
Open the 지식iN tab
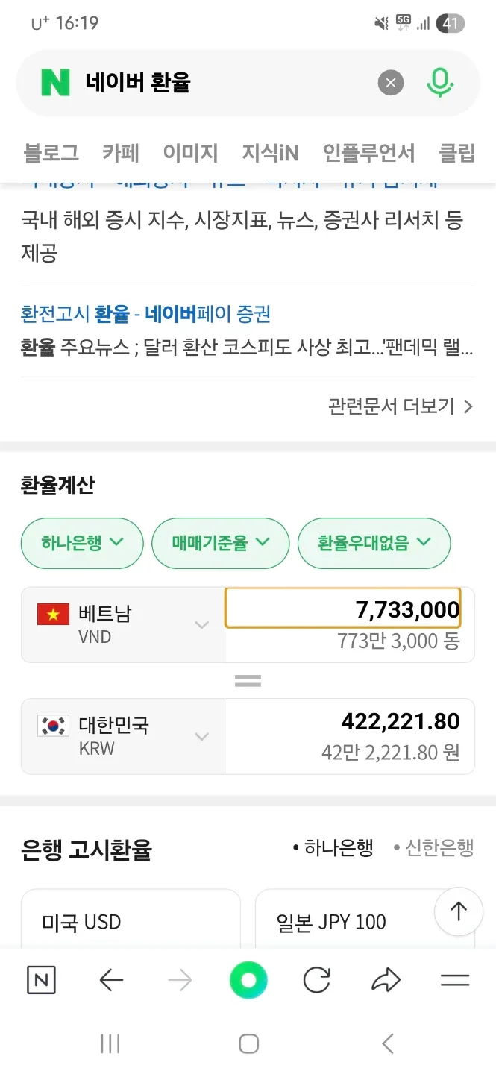(x=270, y=153)
